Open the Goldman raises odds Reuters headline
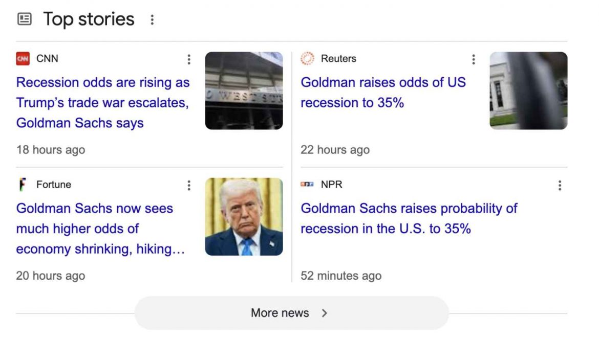Screen dimensions: 599x339 (x=383, y=93)
